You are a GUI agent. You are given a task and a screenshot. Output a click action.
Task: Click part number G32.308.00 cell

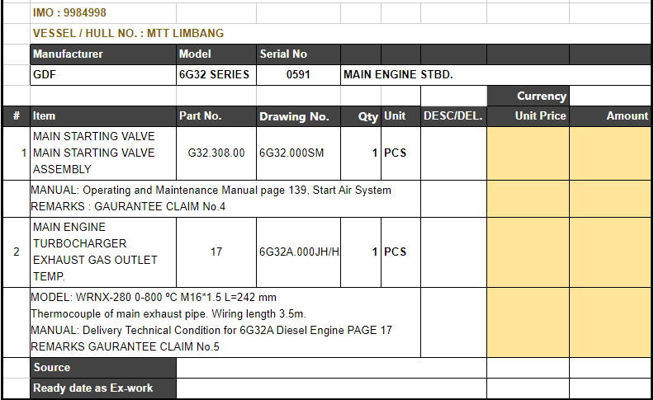coord(216,153)
